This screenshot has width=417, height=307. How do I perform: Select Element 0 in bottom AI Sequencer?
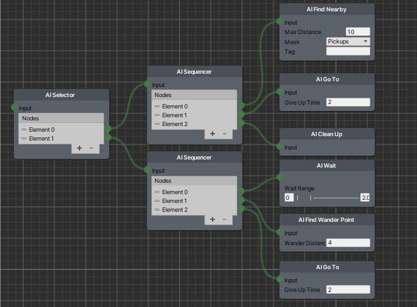click(194, 192)
